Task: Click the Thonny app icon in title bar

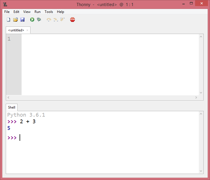Action: (5, 5)
